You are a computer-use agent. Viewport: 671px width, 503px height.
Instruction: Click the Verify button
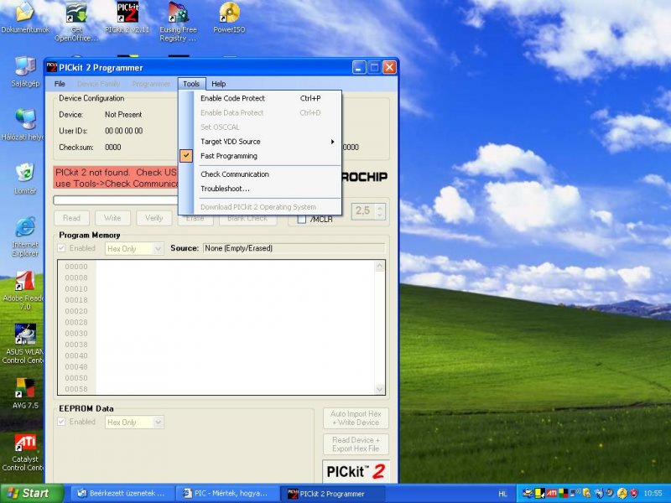pyautogui.click(x=153, y=218)
